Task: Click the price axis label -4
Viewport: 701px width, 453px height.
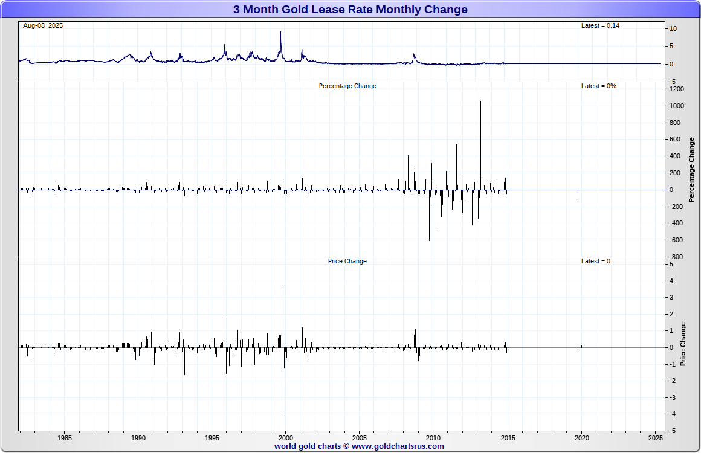Action: (672, 414)
